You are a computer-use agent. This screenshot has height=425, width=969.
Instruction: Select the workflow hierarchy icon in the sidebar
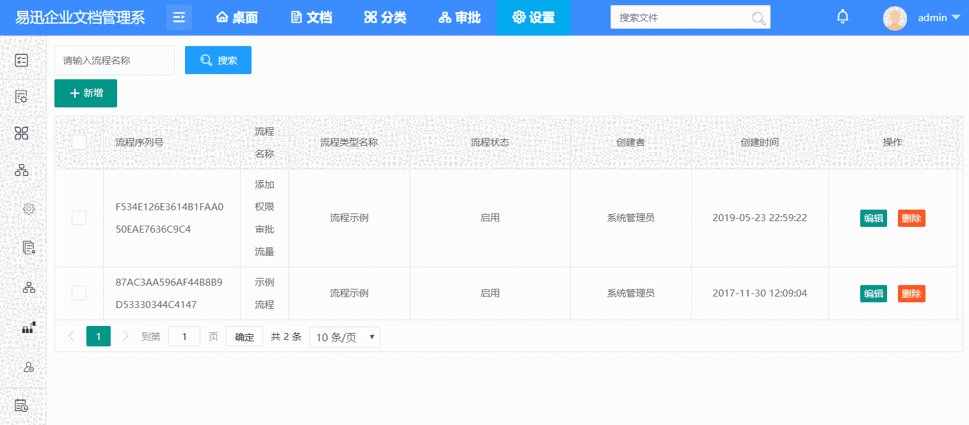click(21, 170)
